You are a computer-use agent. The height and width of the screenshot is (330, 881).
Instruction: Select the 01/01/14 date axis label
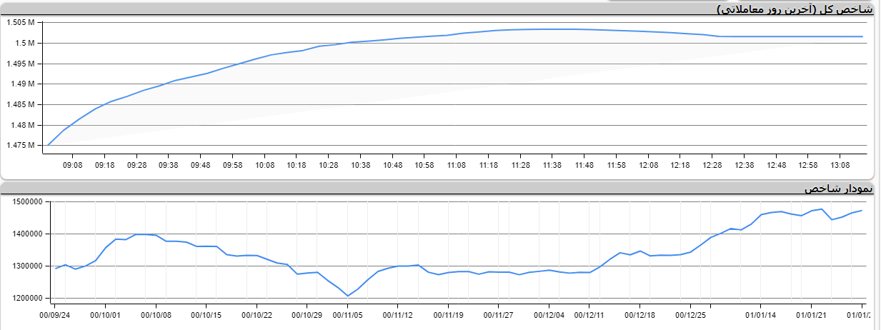click(x=760, y=314)
